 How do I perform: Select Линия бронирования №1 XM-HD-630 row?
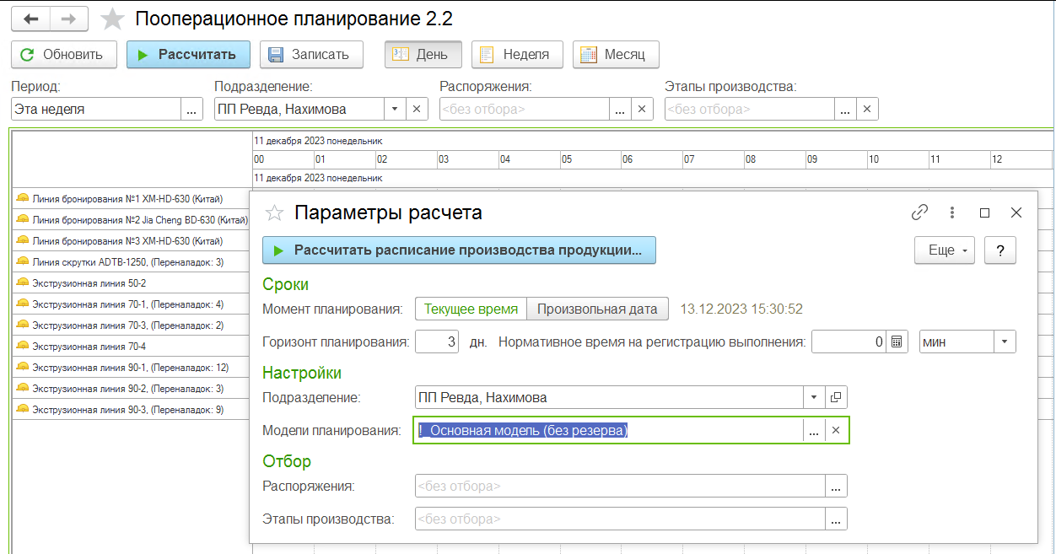tap(132, 199)
